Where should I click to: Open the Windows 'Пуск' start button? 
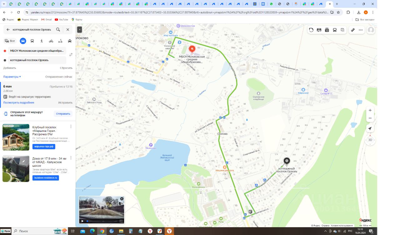tap(6, 231)
